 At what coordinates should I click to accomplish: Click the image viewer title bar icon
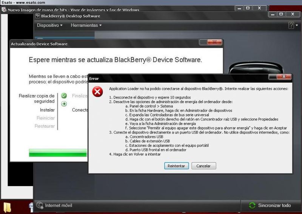coord(4,9)
